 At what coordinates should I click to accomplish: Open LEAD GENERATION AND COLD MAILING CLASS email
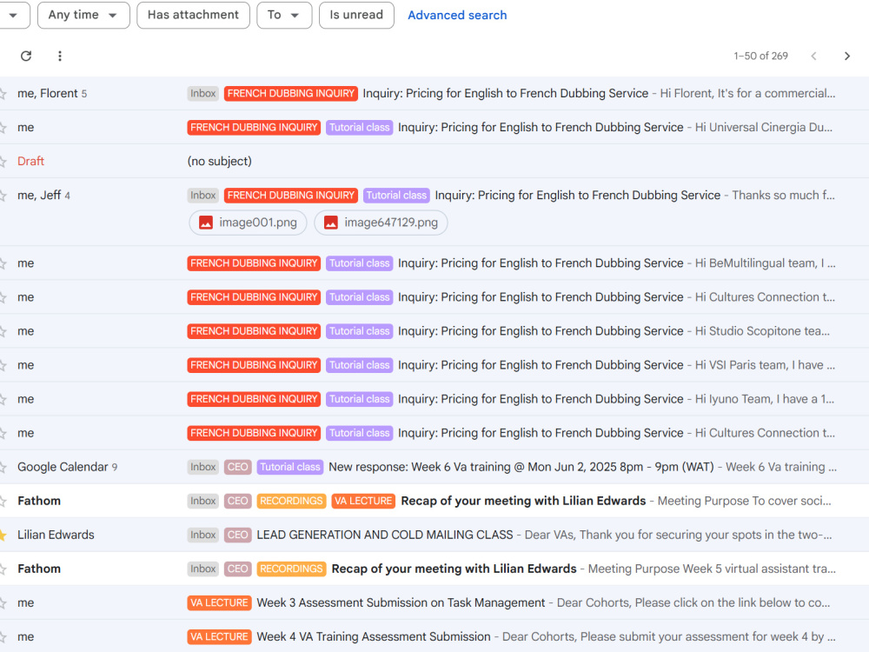(x=434, y=535)
